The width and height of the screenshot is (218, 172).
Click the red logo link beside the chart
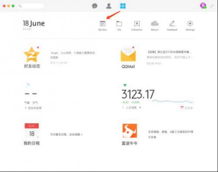coord(187,108)
